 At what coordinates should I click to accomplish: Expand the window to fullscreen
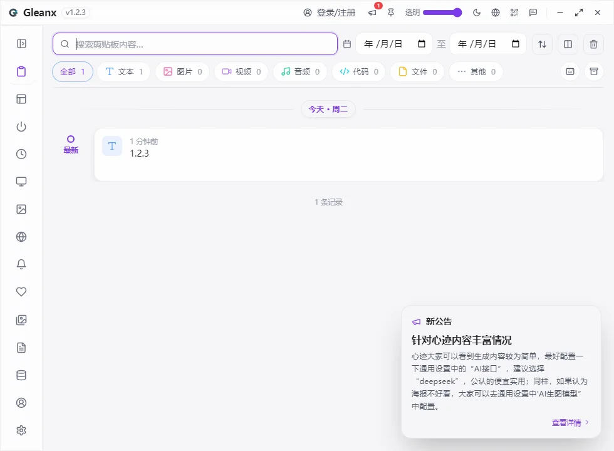click(579, 13)
